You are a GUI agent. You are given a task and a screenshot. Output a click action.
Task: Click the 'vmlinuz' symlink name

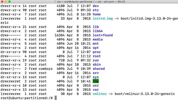tap(100, 94)
